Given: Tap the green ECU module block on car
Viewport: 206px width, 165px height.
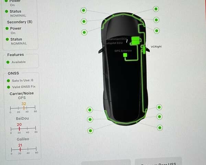Looking at the screenshot, I should click(x=136, y=41).
